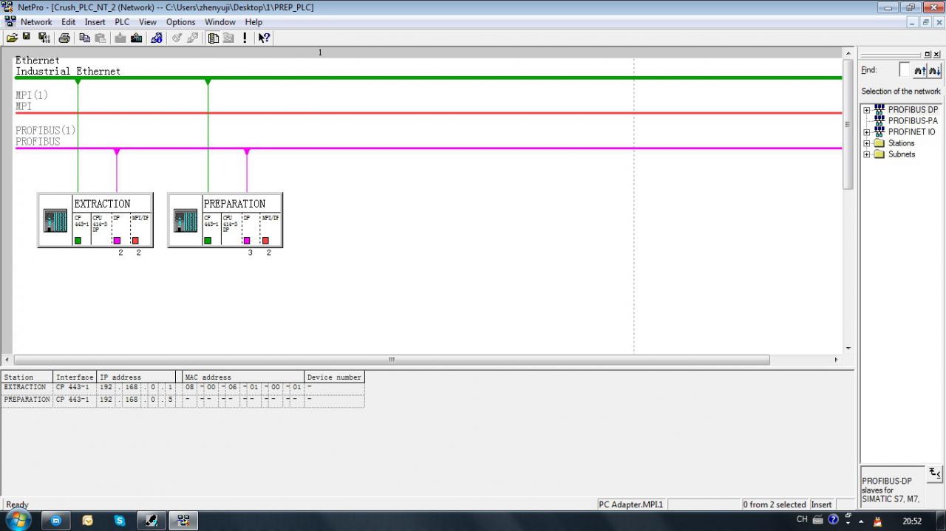Click the Open project toolbar icon

coord(12,38)
